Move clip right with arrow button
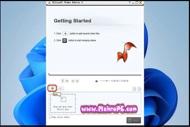This screenshot has height=127, width=190. click(x=139, y=88)
